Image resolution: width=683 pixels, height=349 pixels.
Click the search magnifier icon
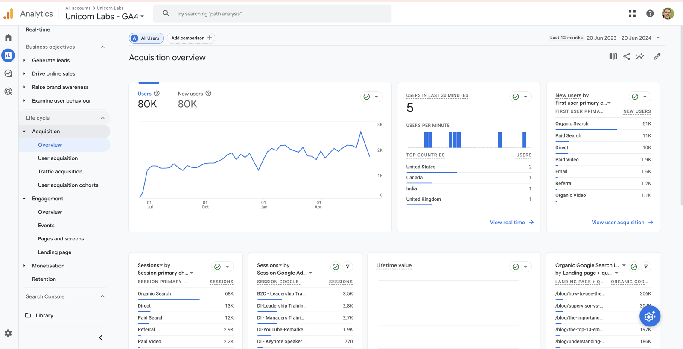[x=166, y=14]
